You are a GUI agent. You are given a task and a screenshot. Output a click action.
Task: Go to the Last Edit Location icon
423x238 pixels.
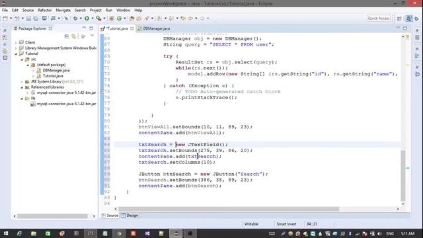(x=183, y=19)
